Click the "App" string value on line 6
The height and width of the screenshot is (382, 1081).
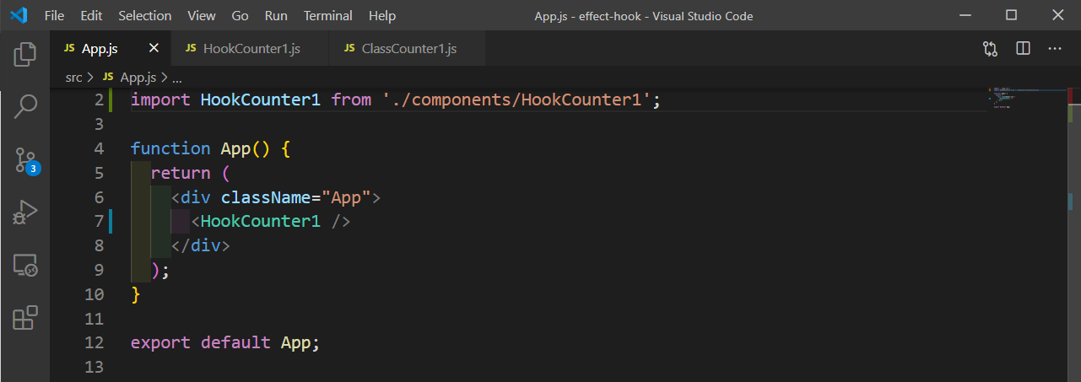(x=346, y=197)
